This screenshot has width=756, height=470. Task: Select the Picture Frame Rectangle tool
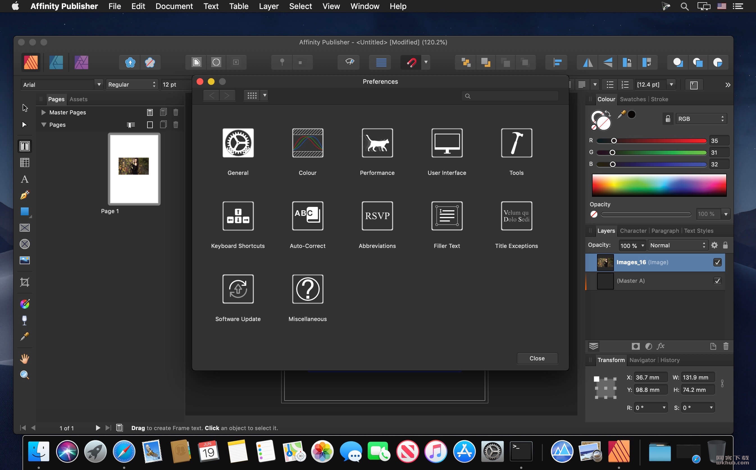[24, 228]
